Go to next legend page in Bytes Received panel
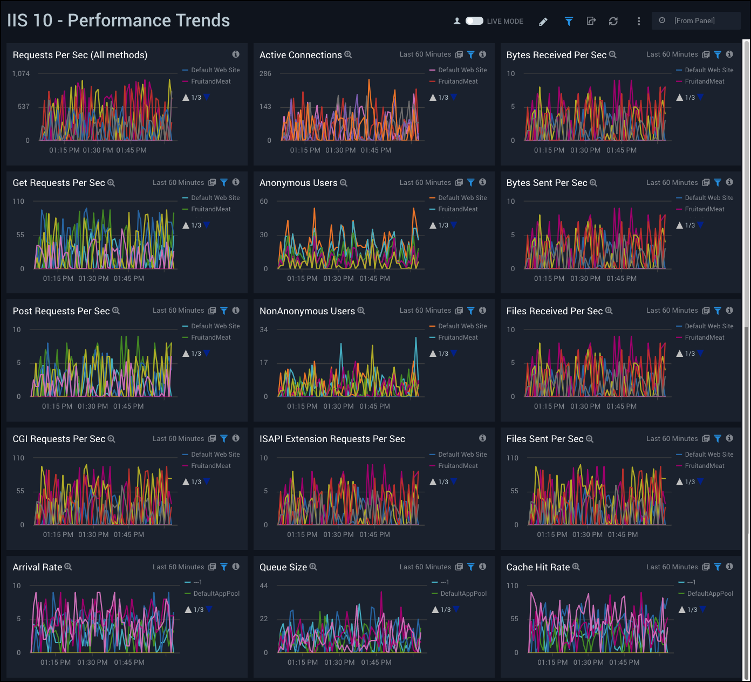The image size is (751, 682). coord(700,97)
